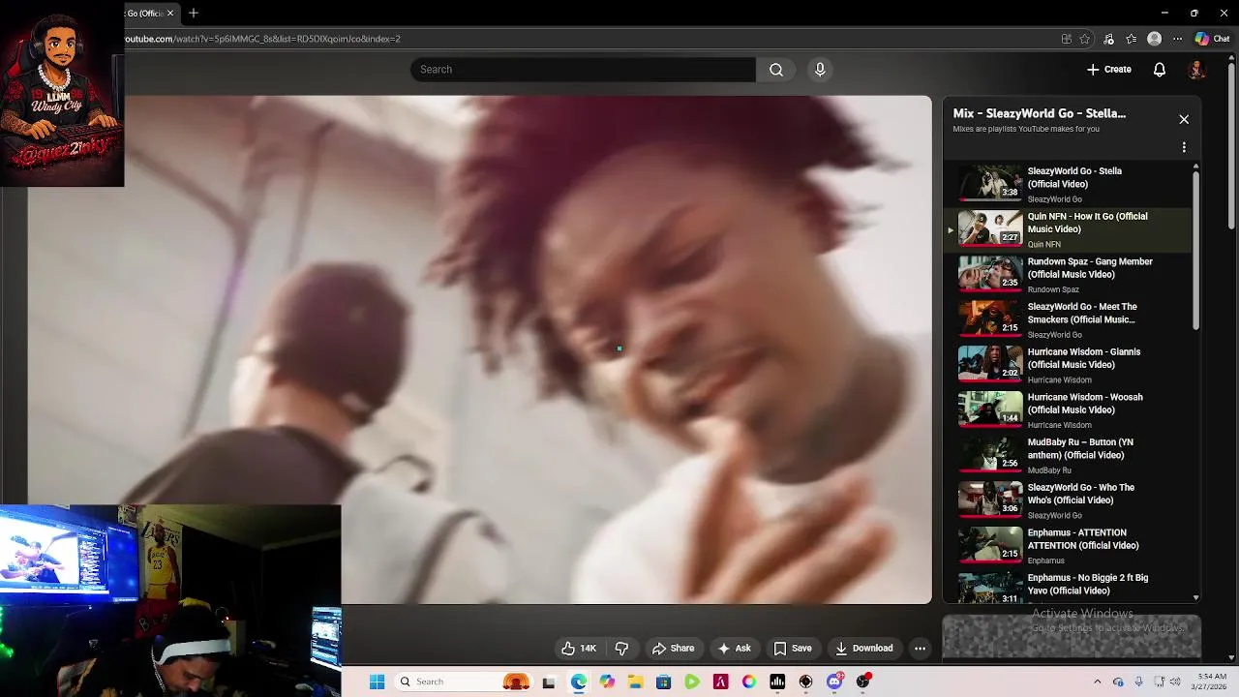Click the taskbar Search box
This screenshot has width=1239, height=697.
(x=465, y=682)
